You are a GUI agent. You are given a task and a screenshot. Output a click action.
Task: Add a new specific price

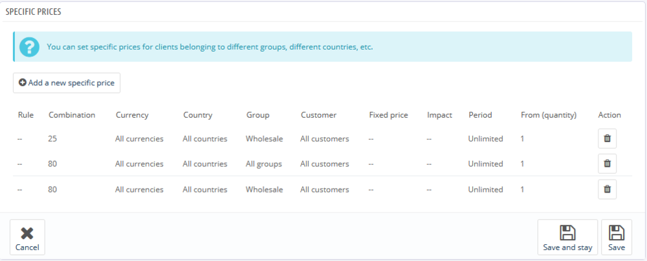tap(66, 83)
